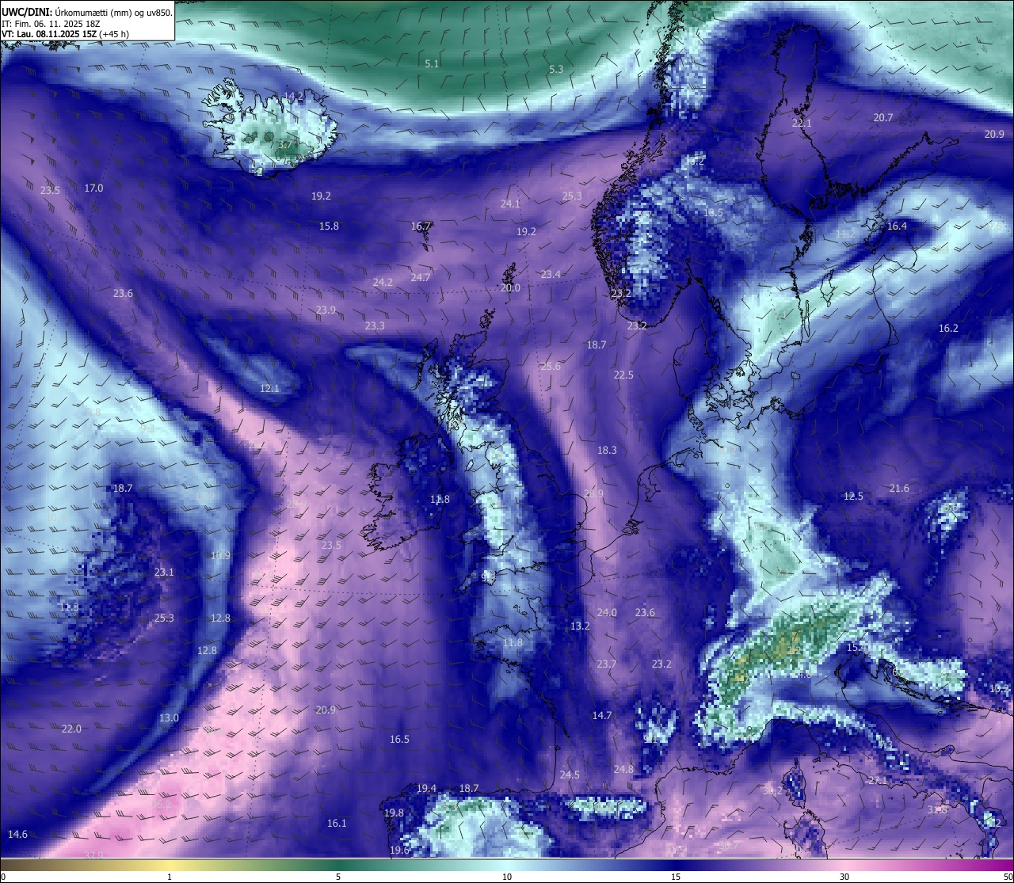1014x883 pixels.
Task: Click the 24.7 value label
Action: click(x=421, y=278)
